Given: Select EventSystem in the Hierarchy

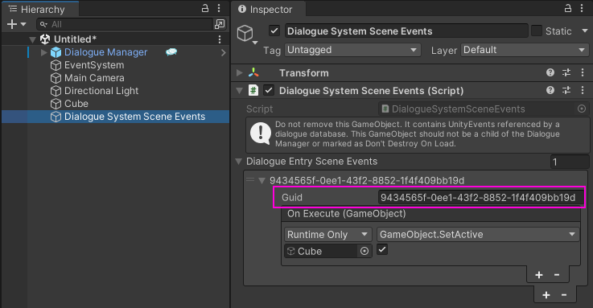Looking at the screenshot, I should (94, 65).
